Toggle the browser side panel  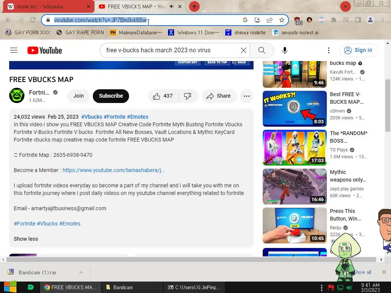(x=358, y=20)
